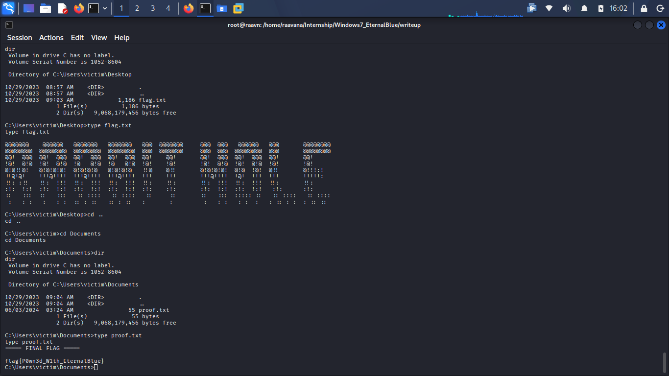Click the network connection tray icon
669x376 pixels.
549,8
